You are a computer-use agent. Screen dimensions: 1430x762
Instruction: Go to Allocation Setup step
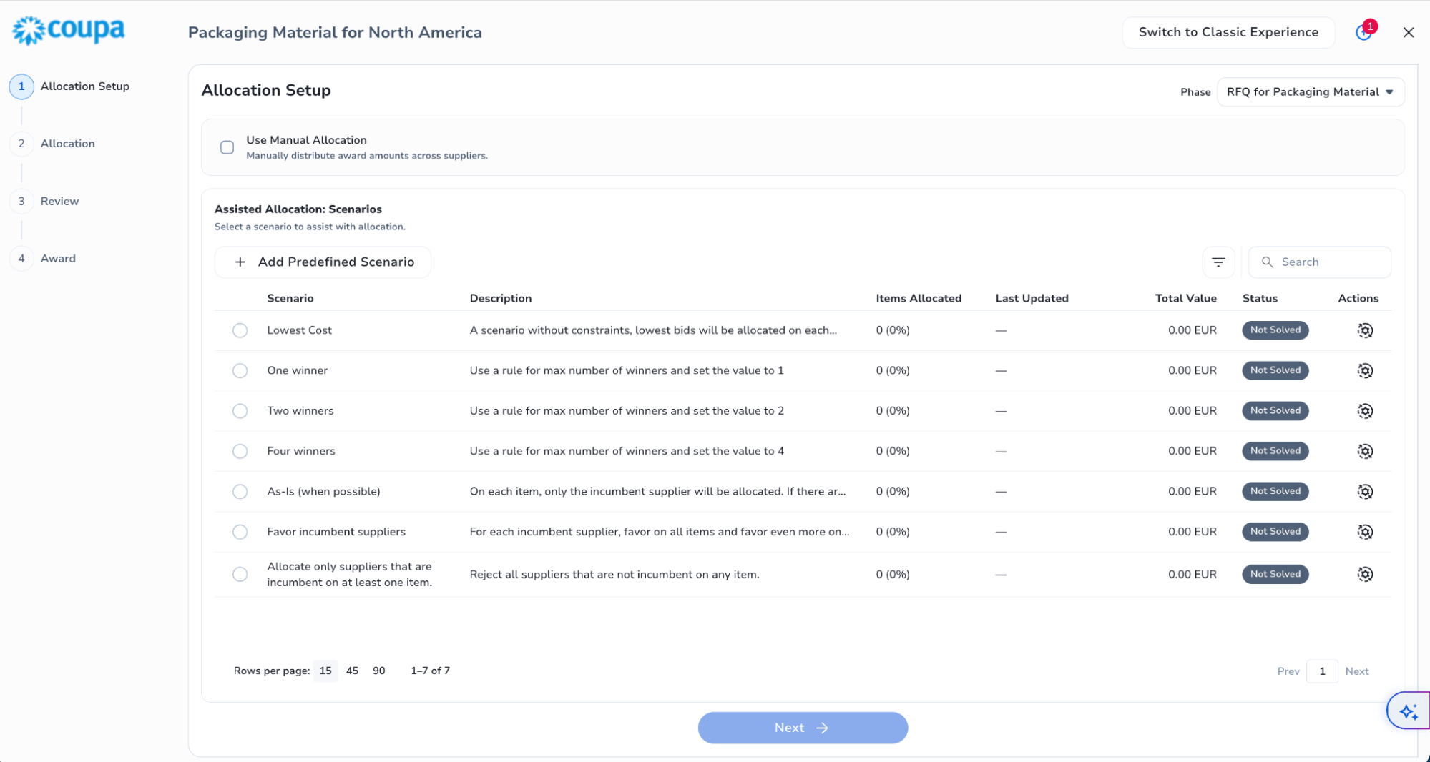70,86
